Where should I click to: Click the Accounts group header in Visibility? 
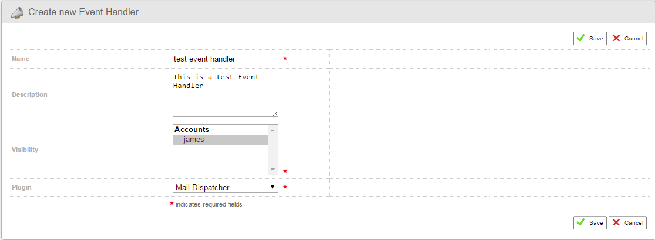(x=192, y=130)
